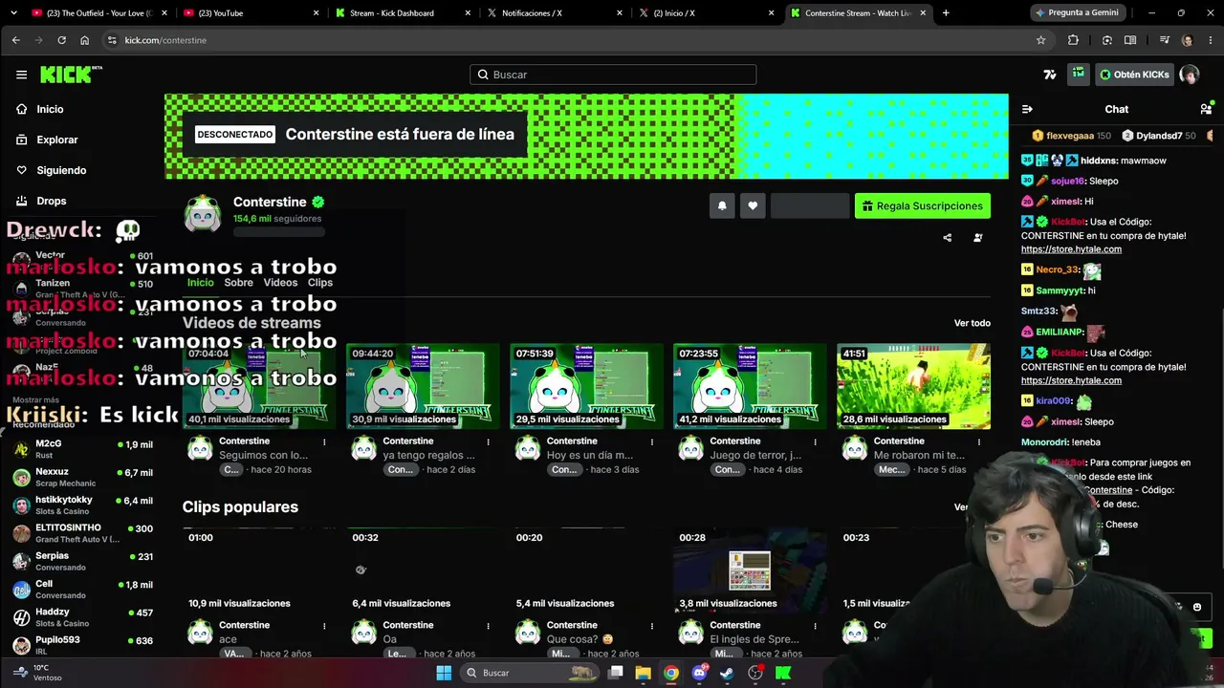Open options menu for 'Que cosa?' clip

pos(651,626)
